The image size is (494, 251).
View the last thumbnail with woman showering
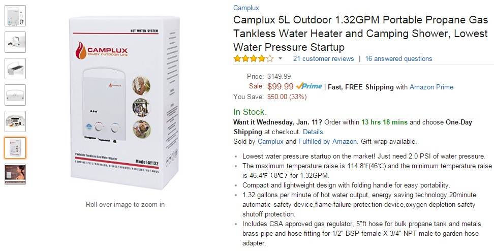15,174
